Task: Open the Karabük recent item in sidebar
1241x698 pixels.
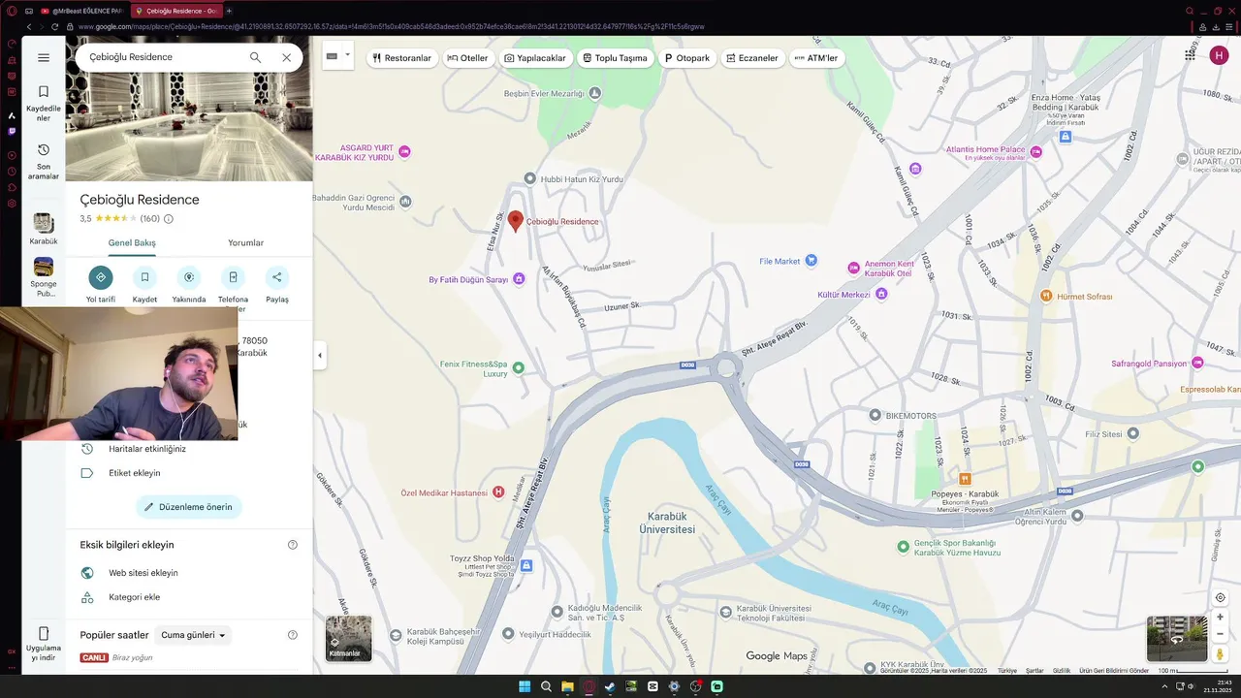Action: point(44,229)
